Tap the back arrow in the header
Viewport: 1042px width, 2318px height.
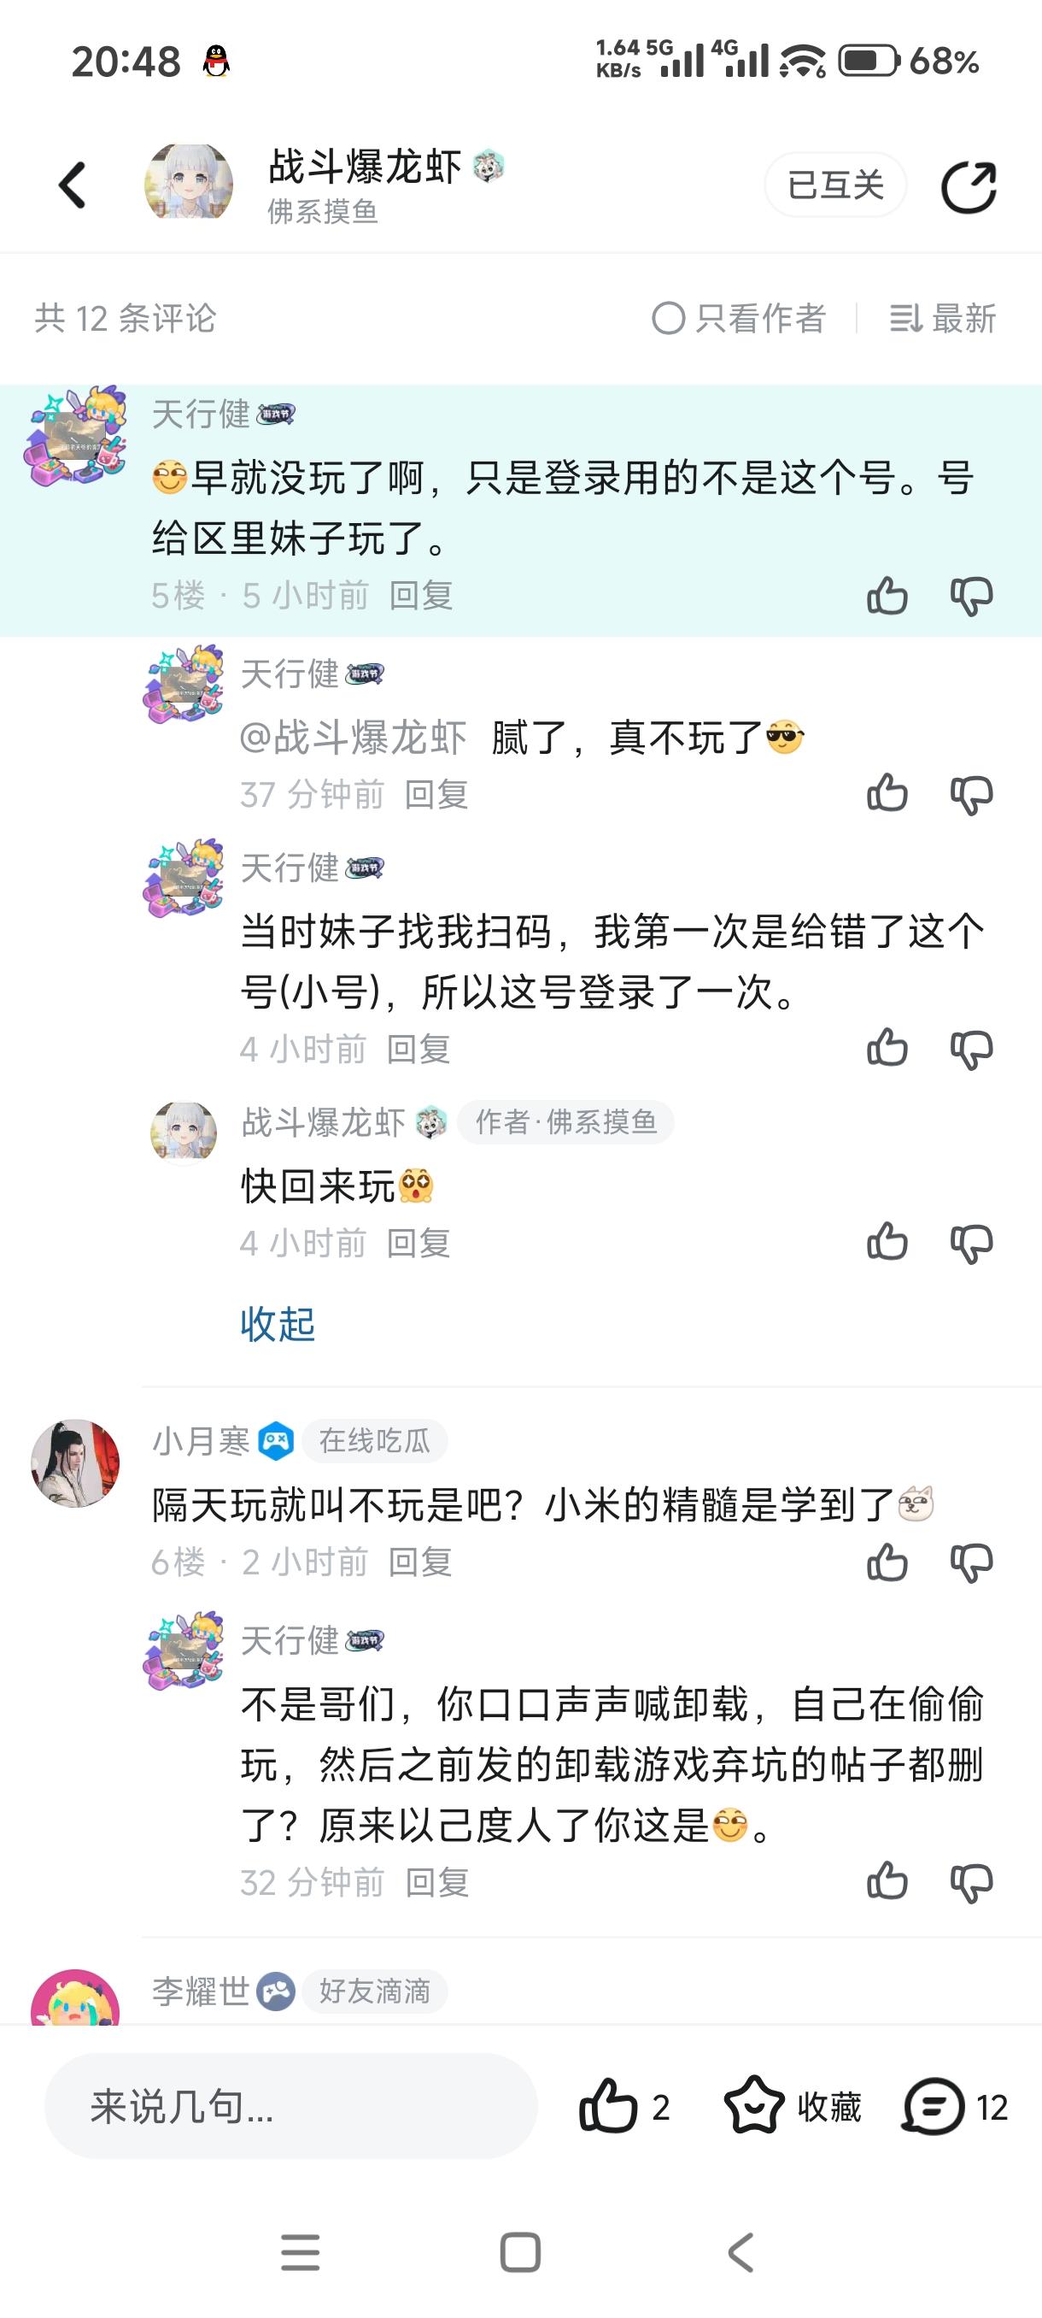coord(73,185)
